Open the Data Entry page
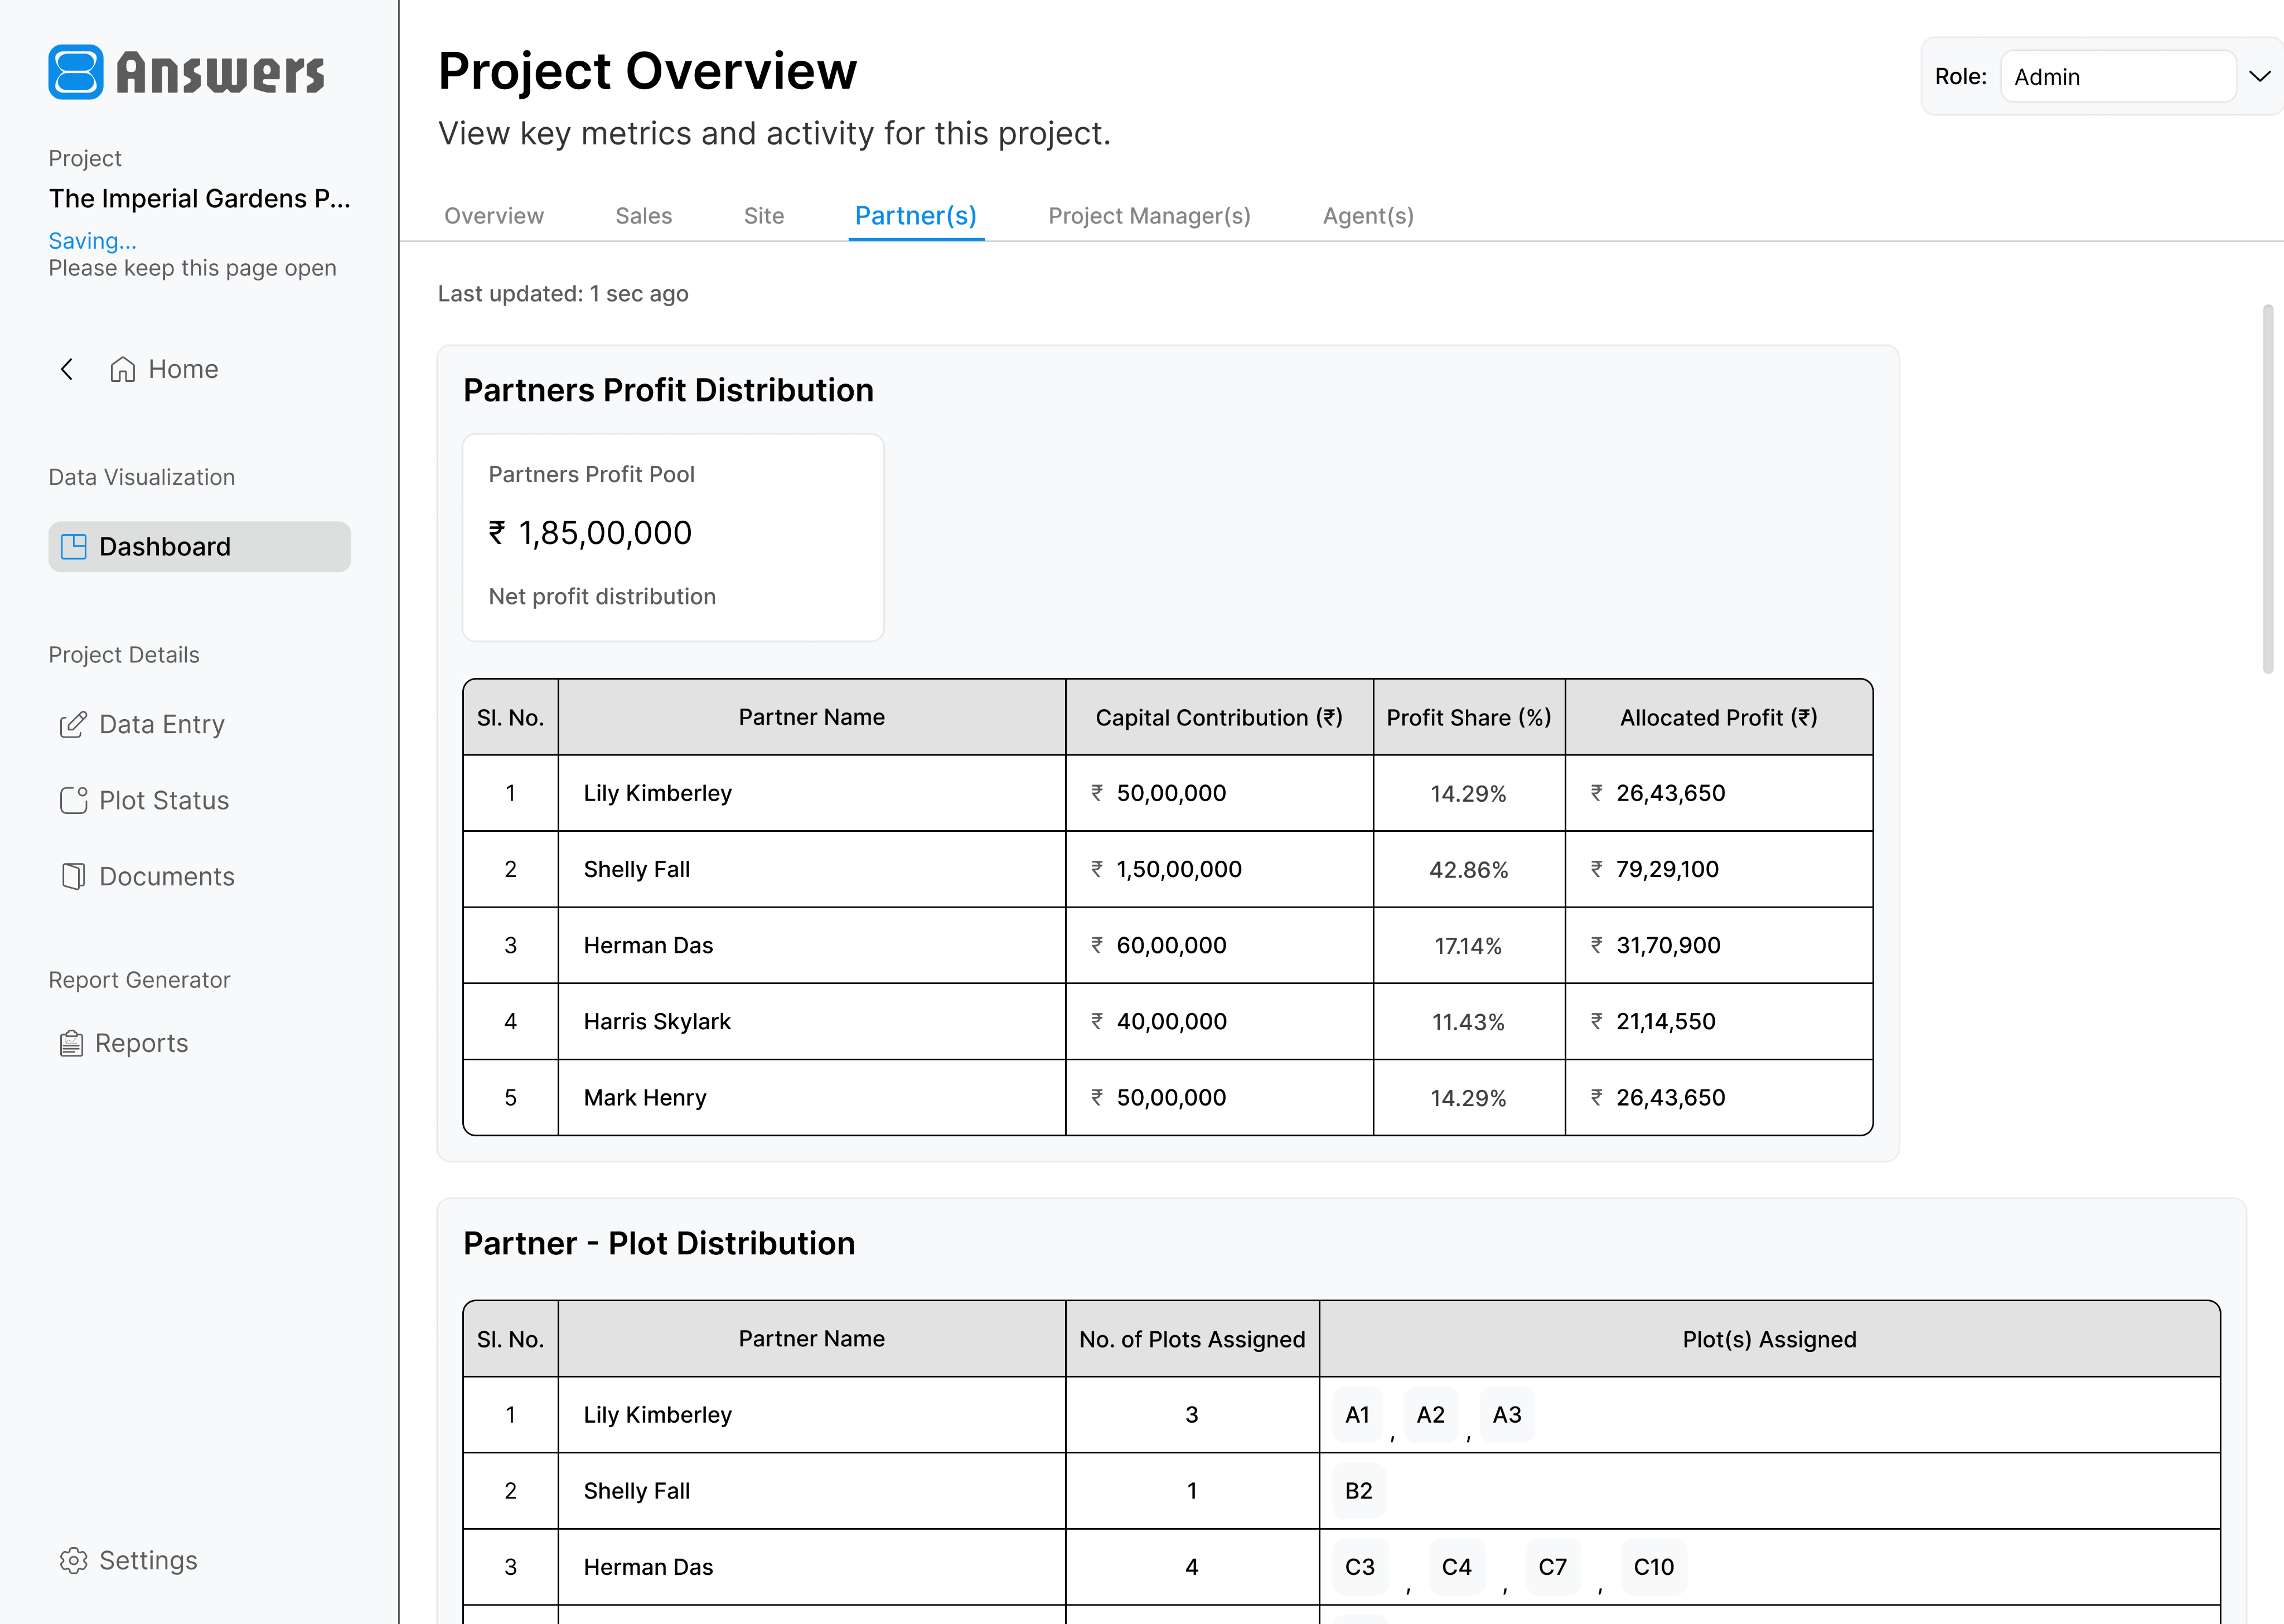 143,725
